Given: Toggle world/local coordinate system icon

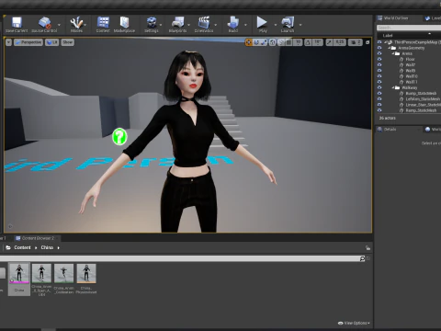Looking at the screenshot, I should click(273, 42).
